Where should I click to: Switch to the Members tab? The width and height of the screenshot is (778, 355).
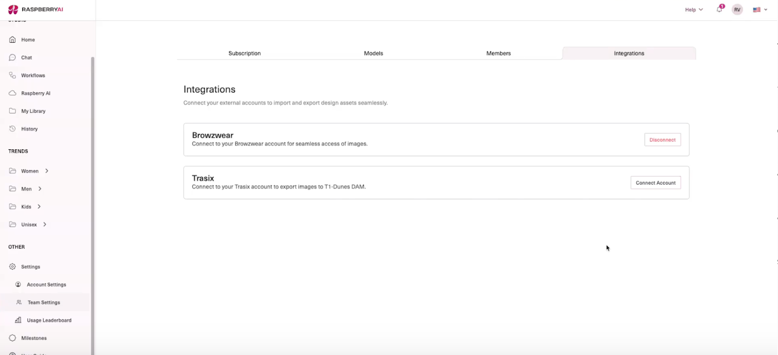point(498,53)
